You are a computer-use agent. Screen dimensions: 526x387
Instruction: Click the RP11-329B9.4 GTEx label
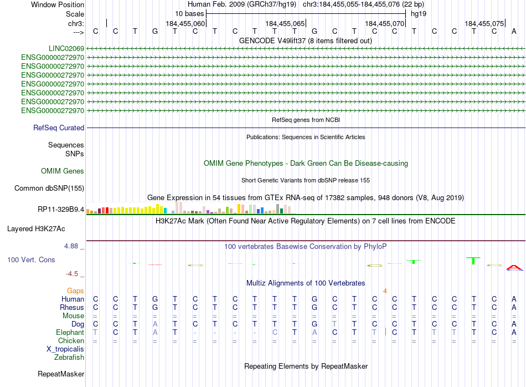pos(61,209)
